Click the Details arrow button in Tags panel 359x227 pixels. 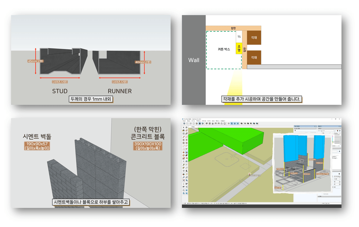point(340,131)
